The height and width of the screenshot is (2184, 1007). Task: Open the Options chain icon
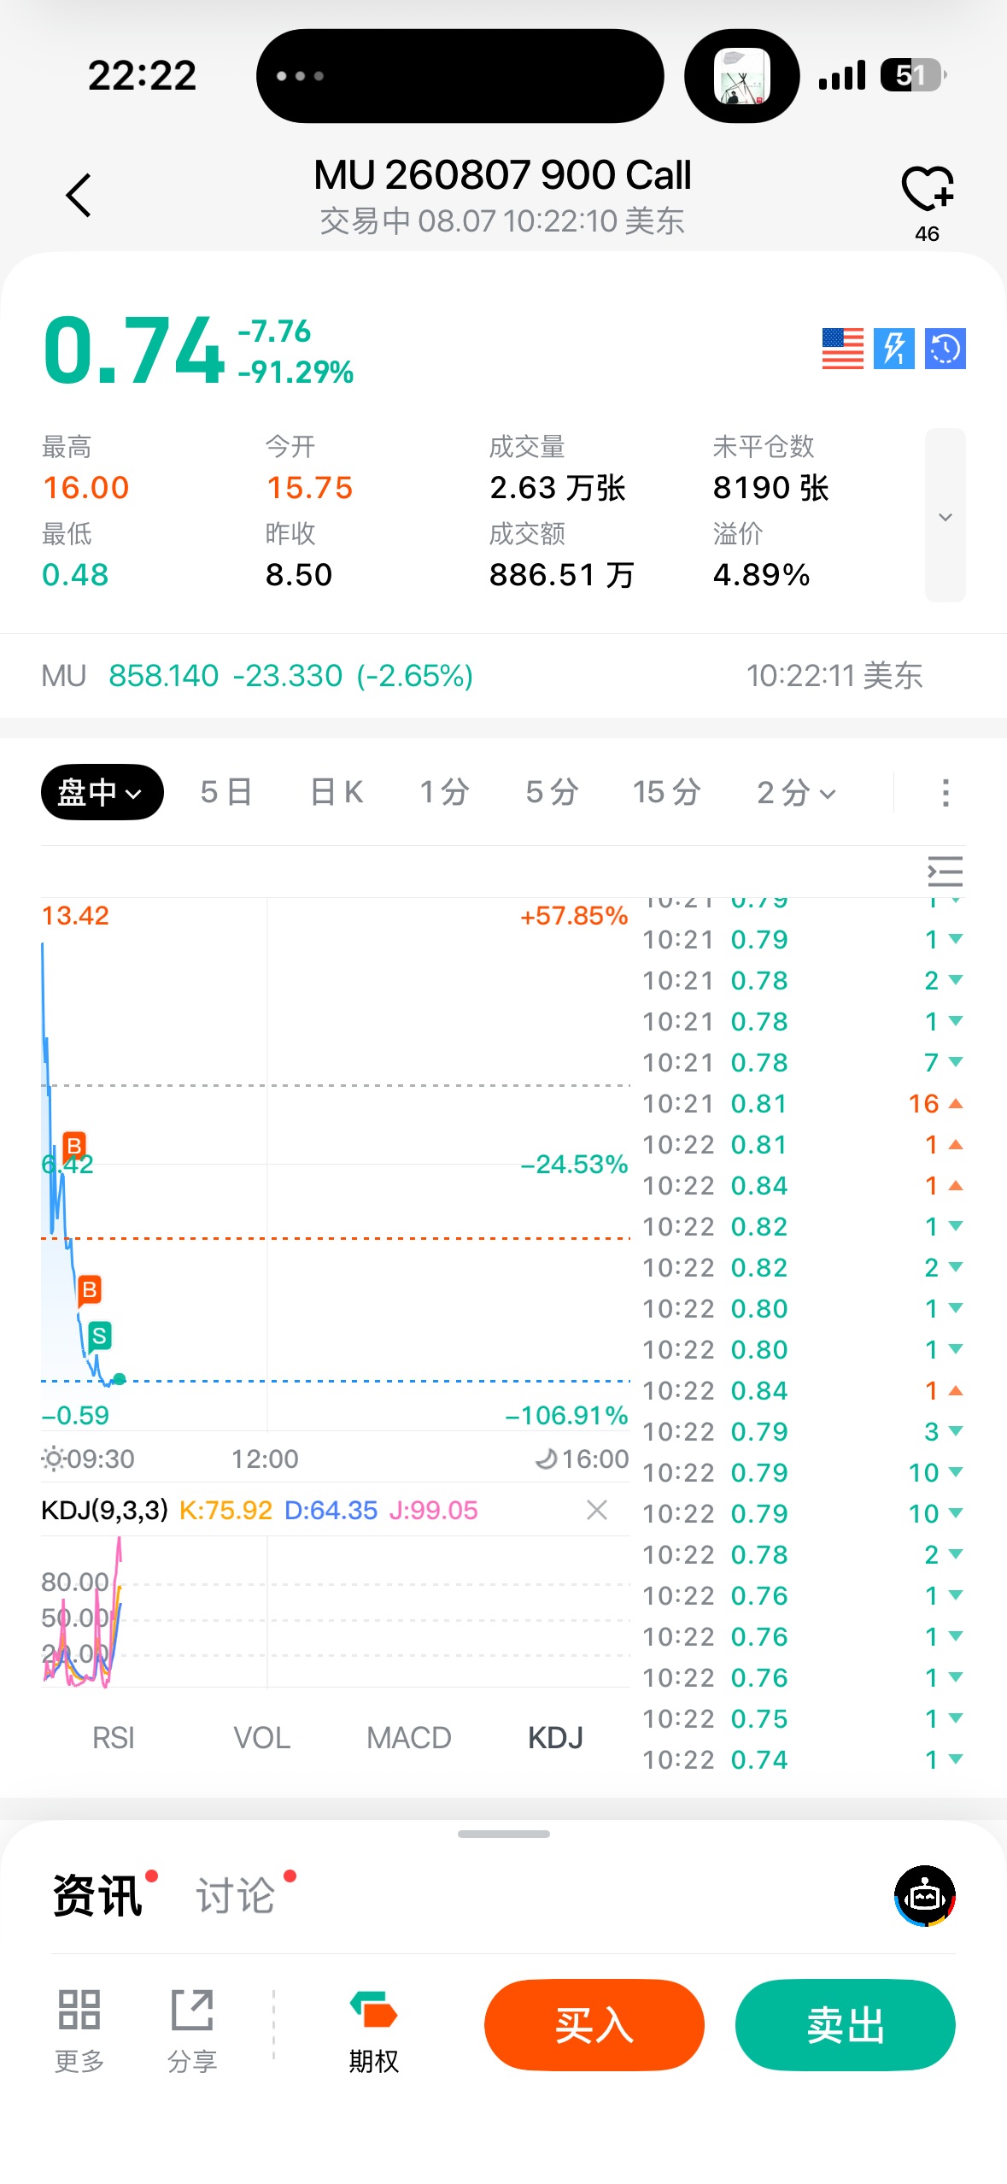click(x=373, y=2030)
